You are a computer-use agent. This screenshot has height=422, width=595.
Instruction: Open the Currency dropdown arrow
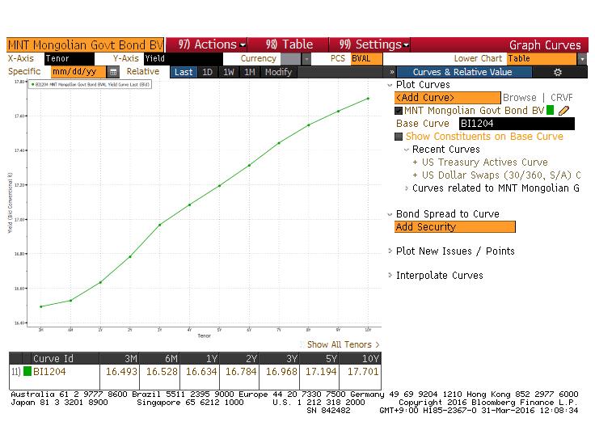306,59
